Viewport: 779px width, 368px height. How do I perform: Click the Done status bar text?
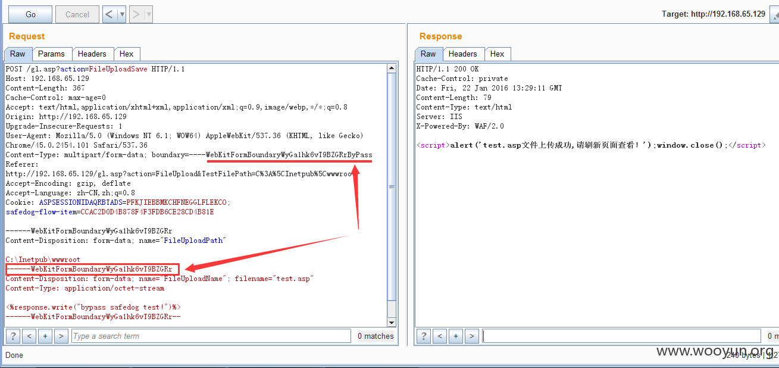pyautogui.click(x=14, y=355)
